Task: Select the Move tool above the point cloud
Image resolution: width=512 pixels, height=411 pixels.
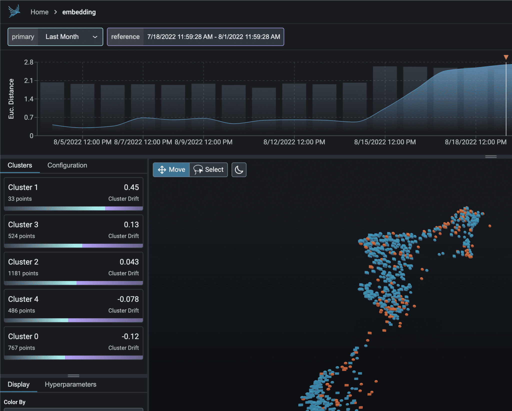Action: [172, 170]
